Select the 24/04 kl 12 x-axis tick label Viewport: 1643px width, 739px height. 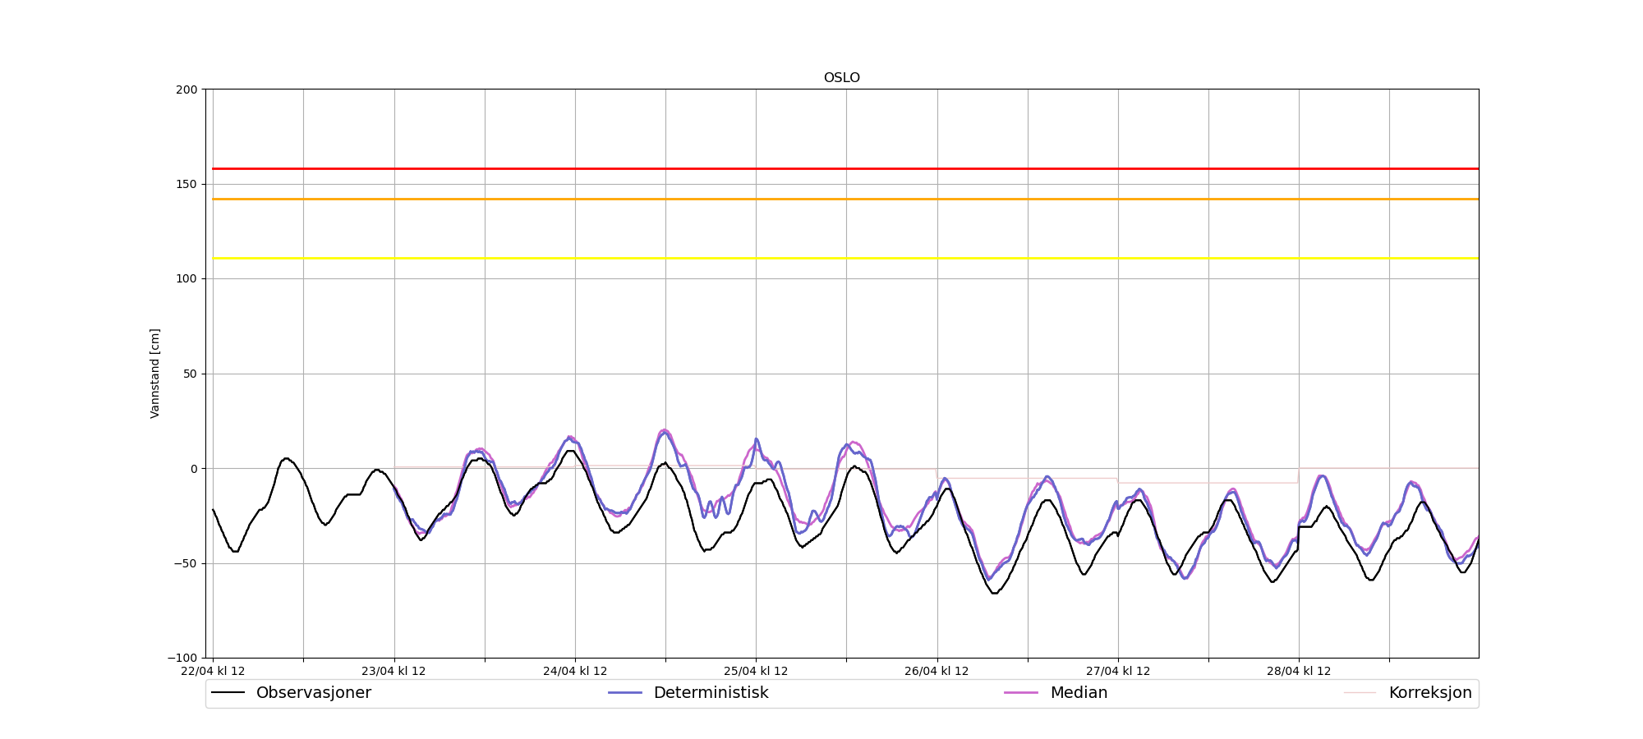(575, 671)
